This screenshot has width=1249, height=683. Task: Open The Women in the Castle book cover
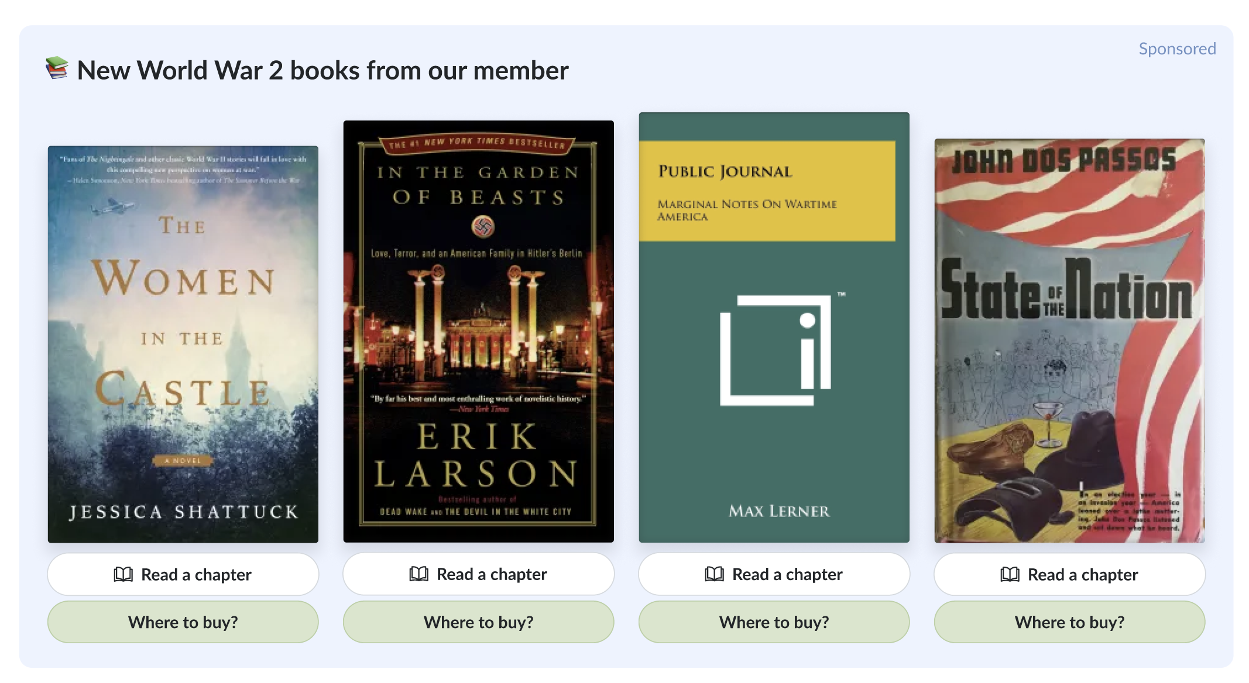183,344
